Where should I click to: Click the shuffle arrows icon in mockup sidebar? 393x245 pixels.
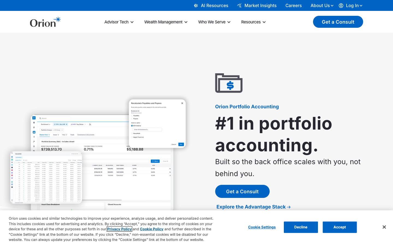(34, 137)
